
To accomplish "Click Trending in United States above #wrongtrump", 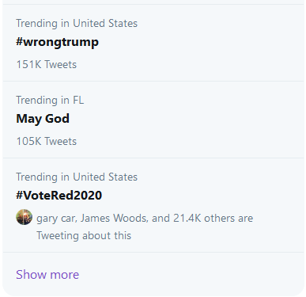I will (77, 23).
